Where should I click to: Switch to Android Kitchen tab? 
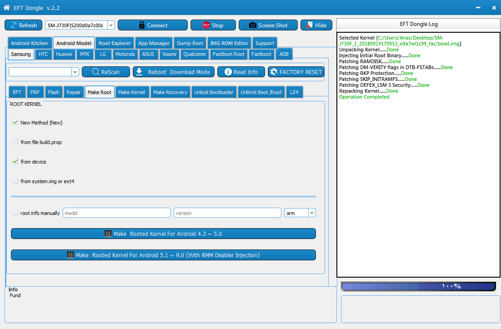[30, 43]
